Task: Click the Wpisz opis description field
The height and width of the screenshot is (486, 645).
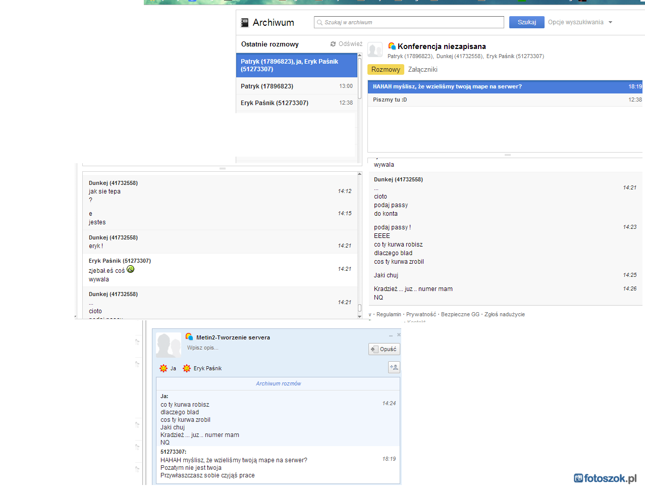Action: (x=203, y=348)
